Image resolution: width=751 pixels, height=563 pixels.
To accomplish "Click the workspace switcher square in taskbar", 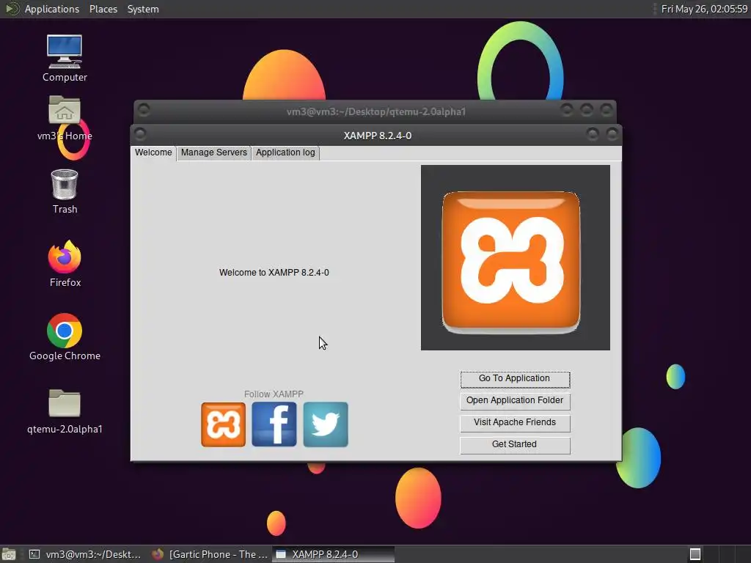I will pyautogui.click(x=695, y=554).
